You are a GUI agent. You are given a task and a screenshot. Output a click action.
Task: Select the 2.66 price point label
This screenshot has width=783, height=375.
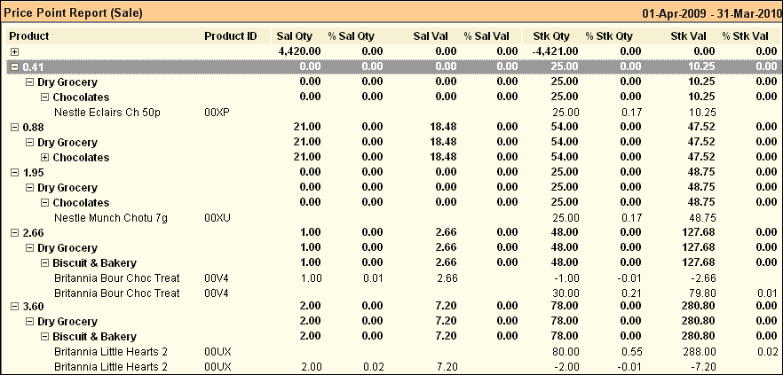point(34,233)
